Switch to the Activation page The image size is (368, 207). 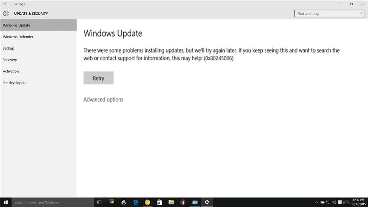point(38,71)
